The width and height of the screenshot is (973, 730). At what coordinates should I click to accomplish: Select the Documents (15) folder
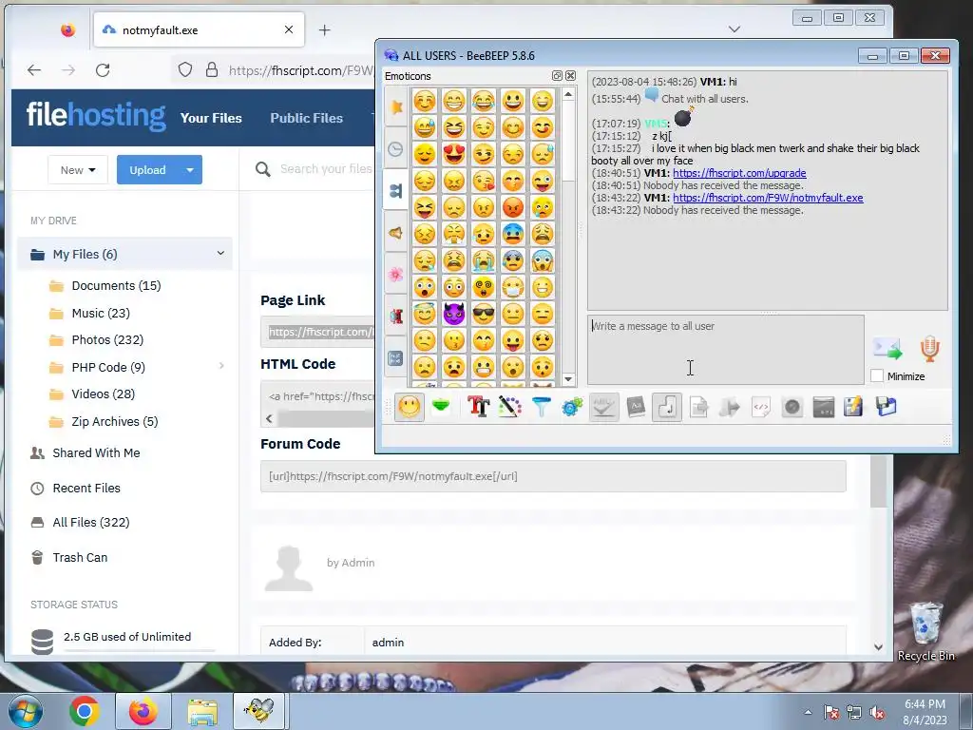pos(116,285)
